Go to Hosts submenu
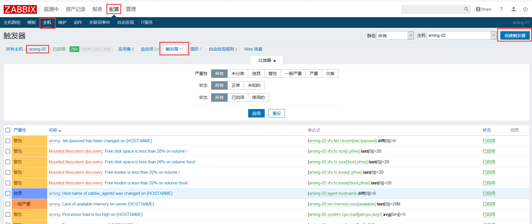 (47, 22)
